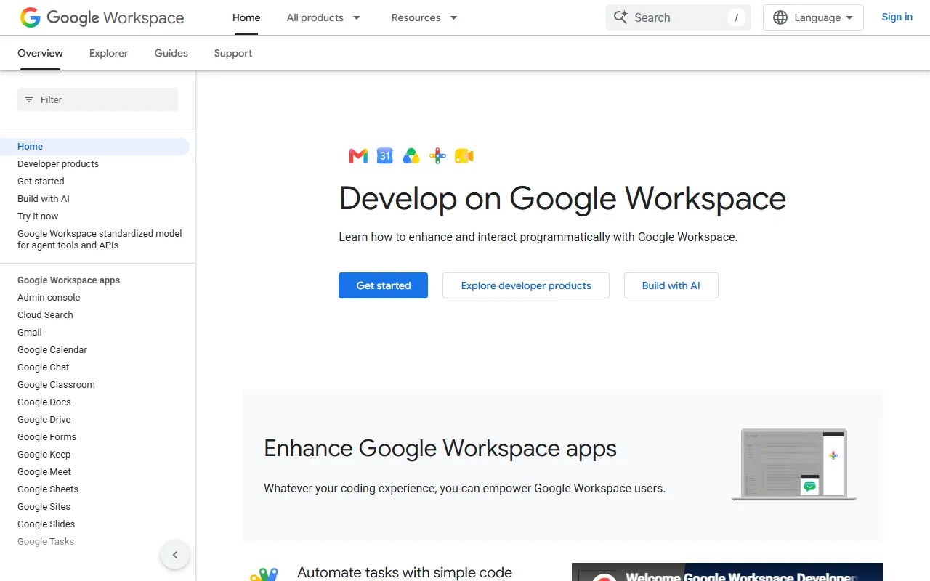Click the Google Calendar icon above the heading
Image resolution: width=930 pixels, height=581 pixels.
385,155
